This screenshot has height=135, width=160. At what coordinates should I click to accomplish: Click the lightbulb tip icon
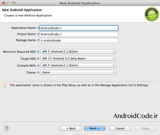[x=5, y=85]
